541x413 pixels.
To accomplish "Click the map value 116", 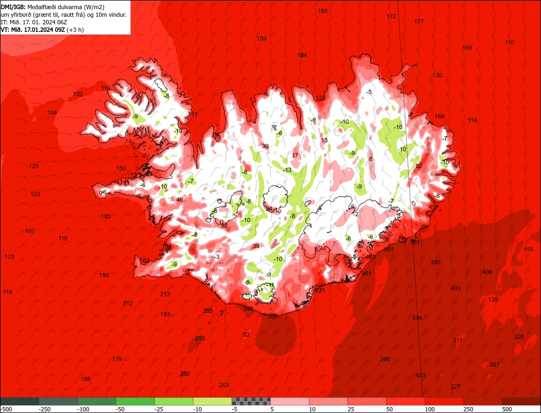I will [x=63, y=238].
